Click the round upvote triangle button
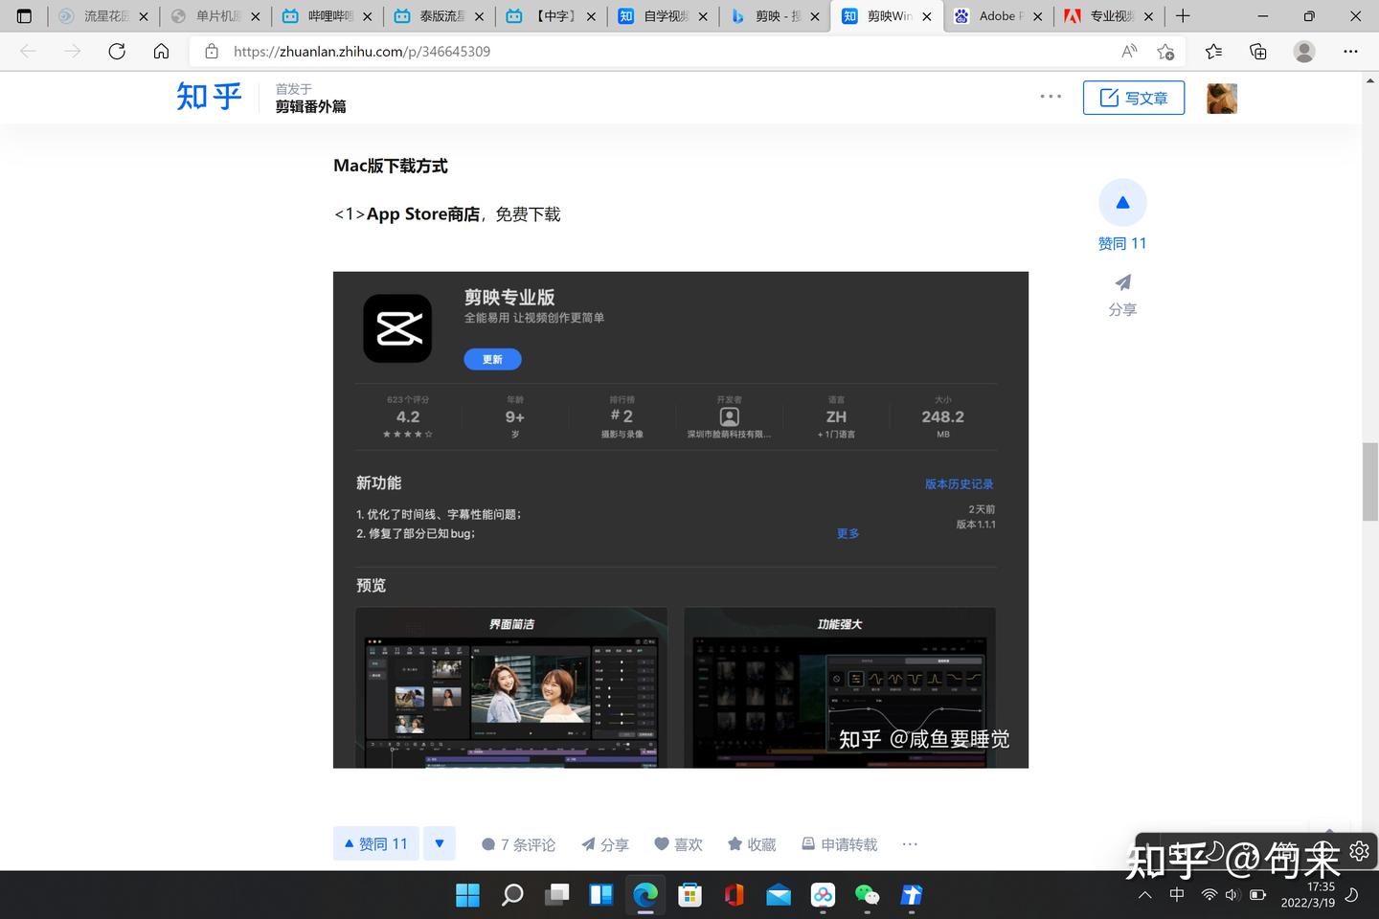The width and height of the screenshot is (1379, 919). (1122, 203)
